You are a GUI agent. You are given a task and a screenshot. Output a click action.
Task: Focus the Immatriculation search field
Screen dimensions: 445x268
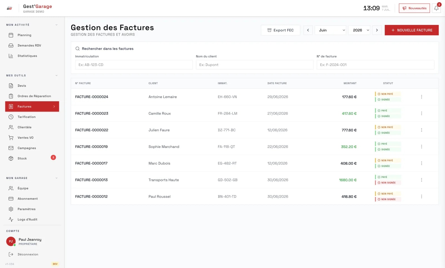coord(134,65)
